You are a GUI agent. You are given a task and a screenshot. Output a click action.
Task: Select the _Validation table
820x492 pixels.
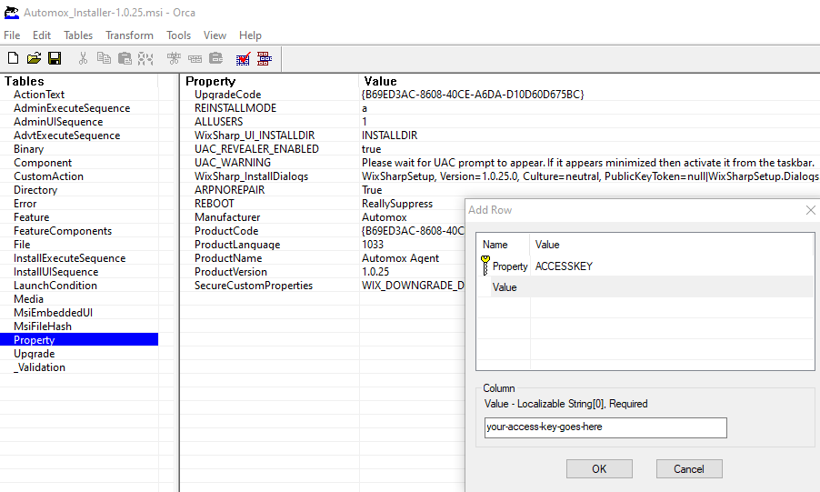40,366
